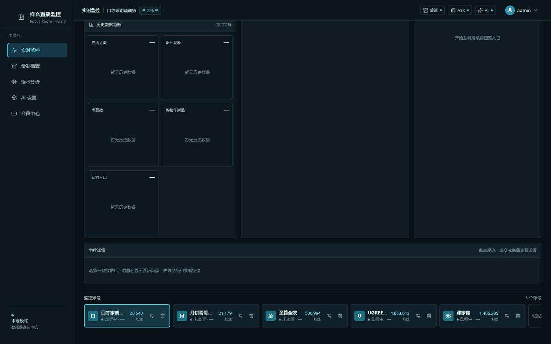
Task: Open the admin account dropdown chevron
Action: (x=536, y=11)
